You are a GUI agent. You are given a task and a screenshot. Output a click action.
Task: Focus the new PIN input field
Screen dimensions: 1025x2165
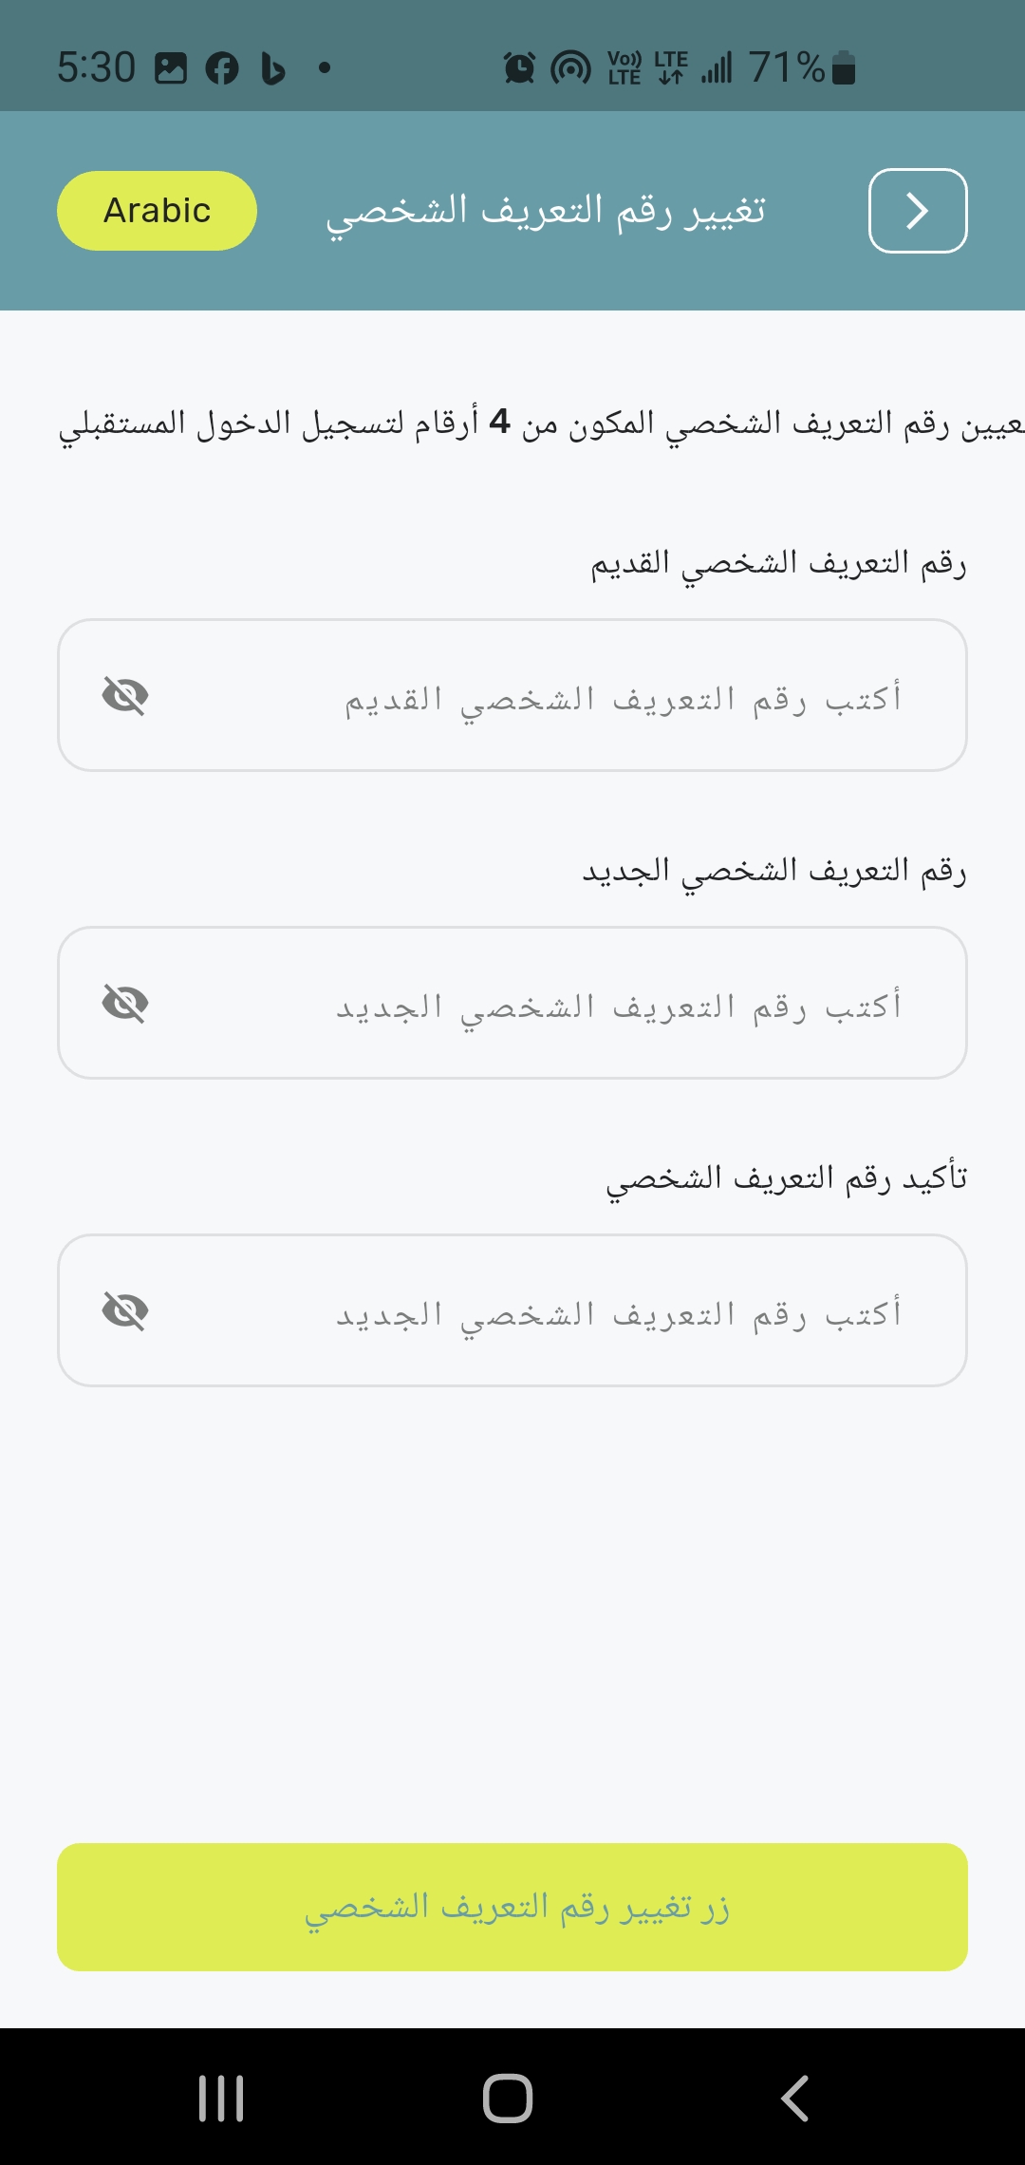(569, 1004)
